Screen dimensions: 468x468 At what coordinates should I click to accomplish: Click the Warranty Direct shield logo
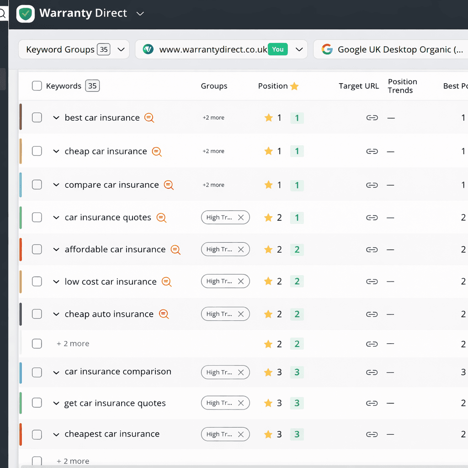(26, 14)
